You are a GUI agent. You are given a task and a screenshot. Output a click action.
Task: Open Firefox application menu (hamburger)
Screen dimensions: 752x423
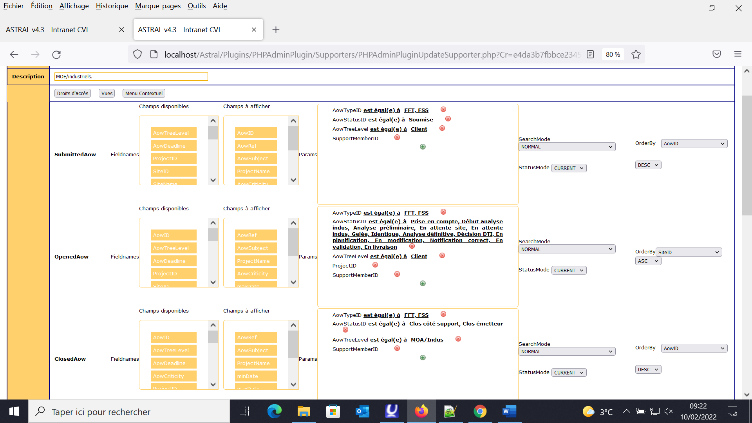[x=738, y=54]
